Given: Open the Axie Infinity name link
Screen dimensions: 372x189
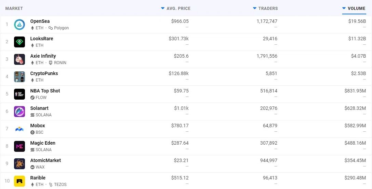Looking at the screenshot, I should (43, 56).
